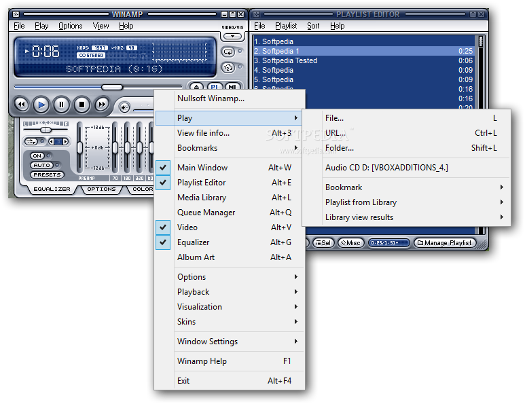Switch to the EQUALIZER tab
The image size is (525, 404).
(x=52, y=189)
